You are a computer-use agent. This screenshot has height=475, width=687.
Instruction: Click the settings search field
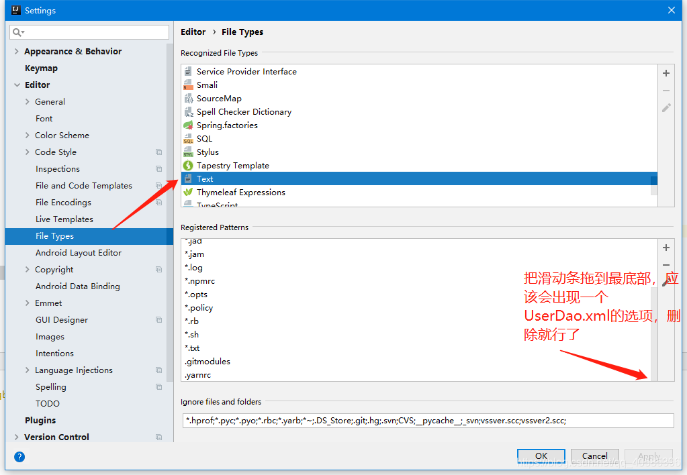pyautogui.click(x=89, y=32)
